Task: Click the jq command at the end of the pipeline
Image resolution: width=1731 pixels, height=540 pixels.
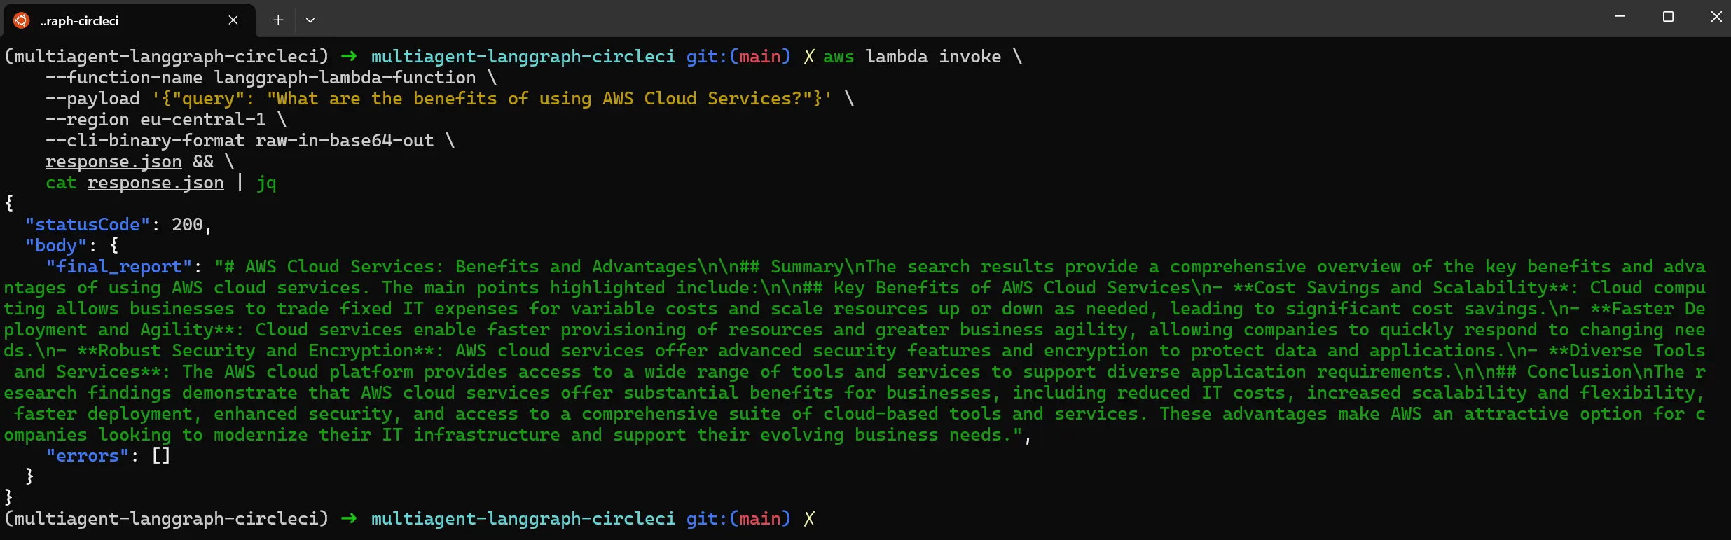Action: [x=266, y=183]
